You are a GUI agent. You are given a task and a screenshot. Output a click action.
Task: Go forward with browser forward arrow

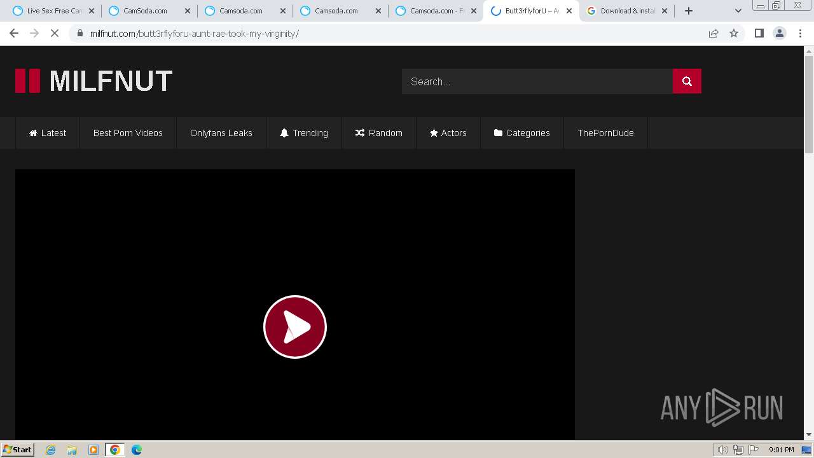pyautogui.click(x=34, y=33)
